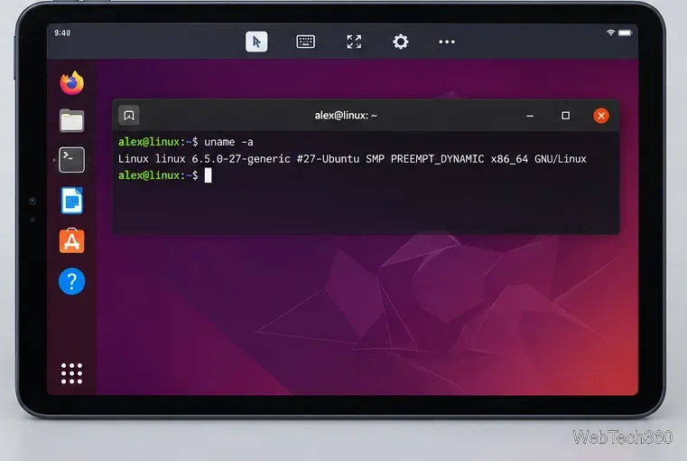687x461 pixels.
Task: Open the LibreOffice Writer document icon
Action: pyautogui.click(x=72, y=201)
